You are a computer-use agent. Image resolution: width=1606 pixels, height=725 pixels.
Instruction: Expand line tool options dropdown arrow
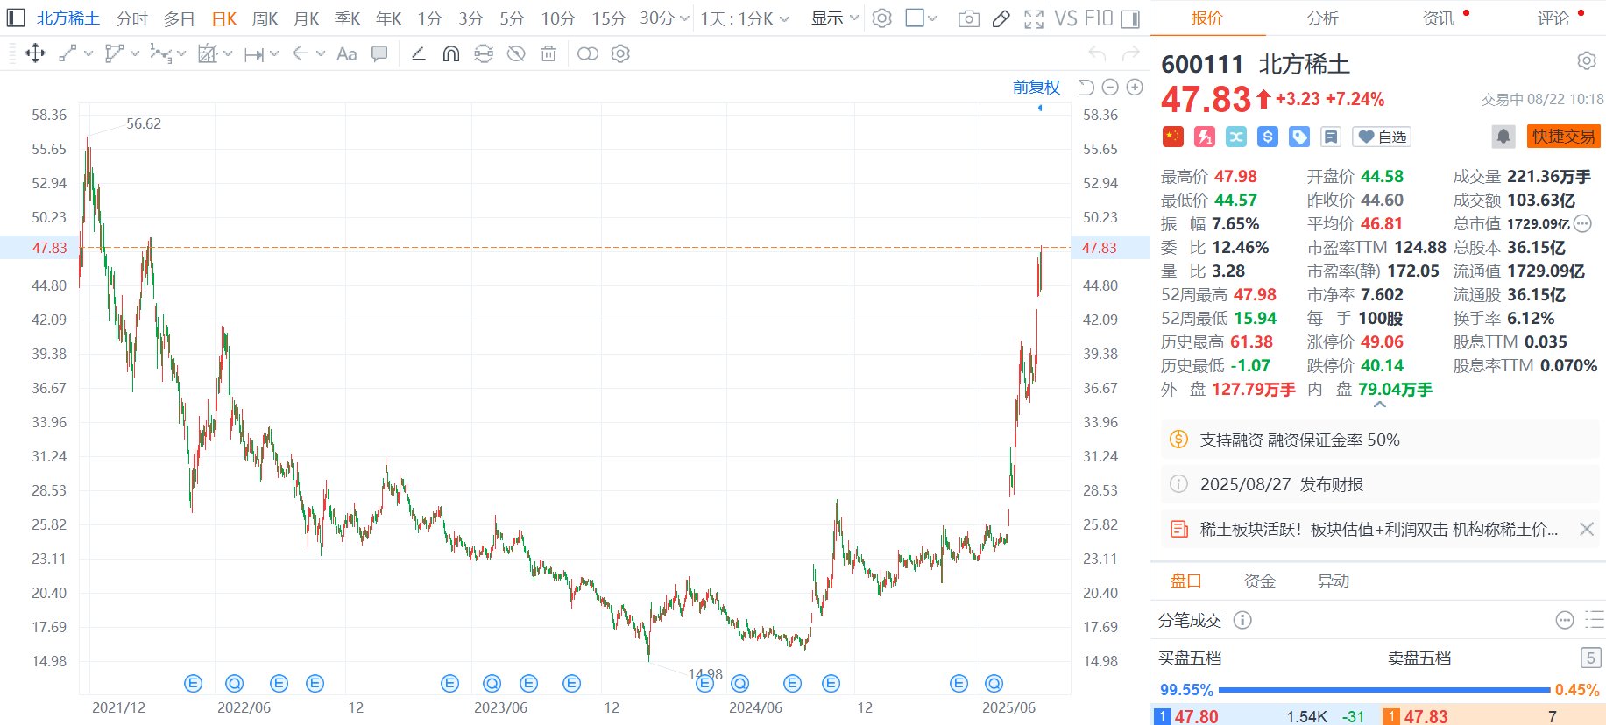point(88,53)
